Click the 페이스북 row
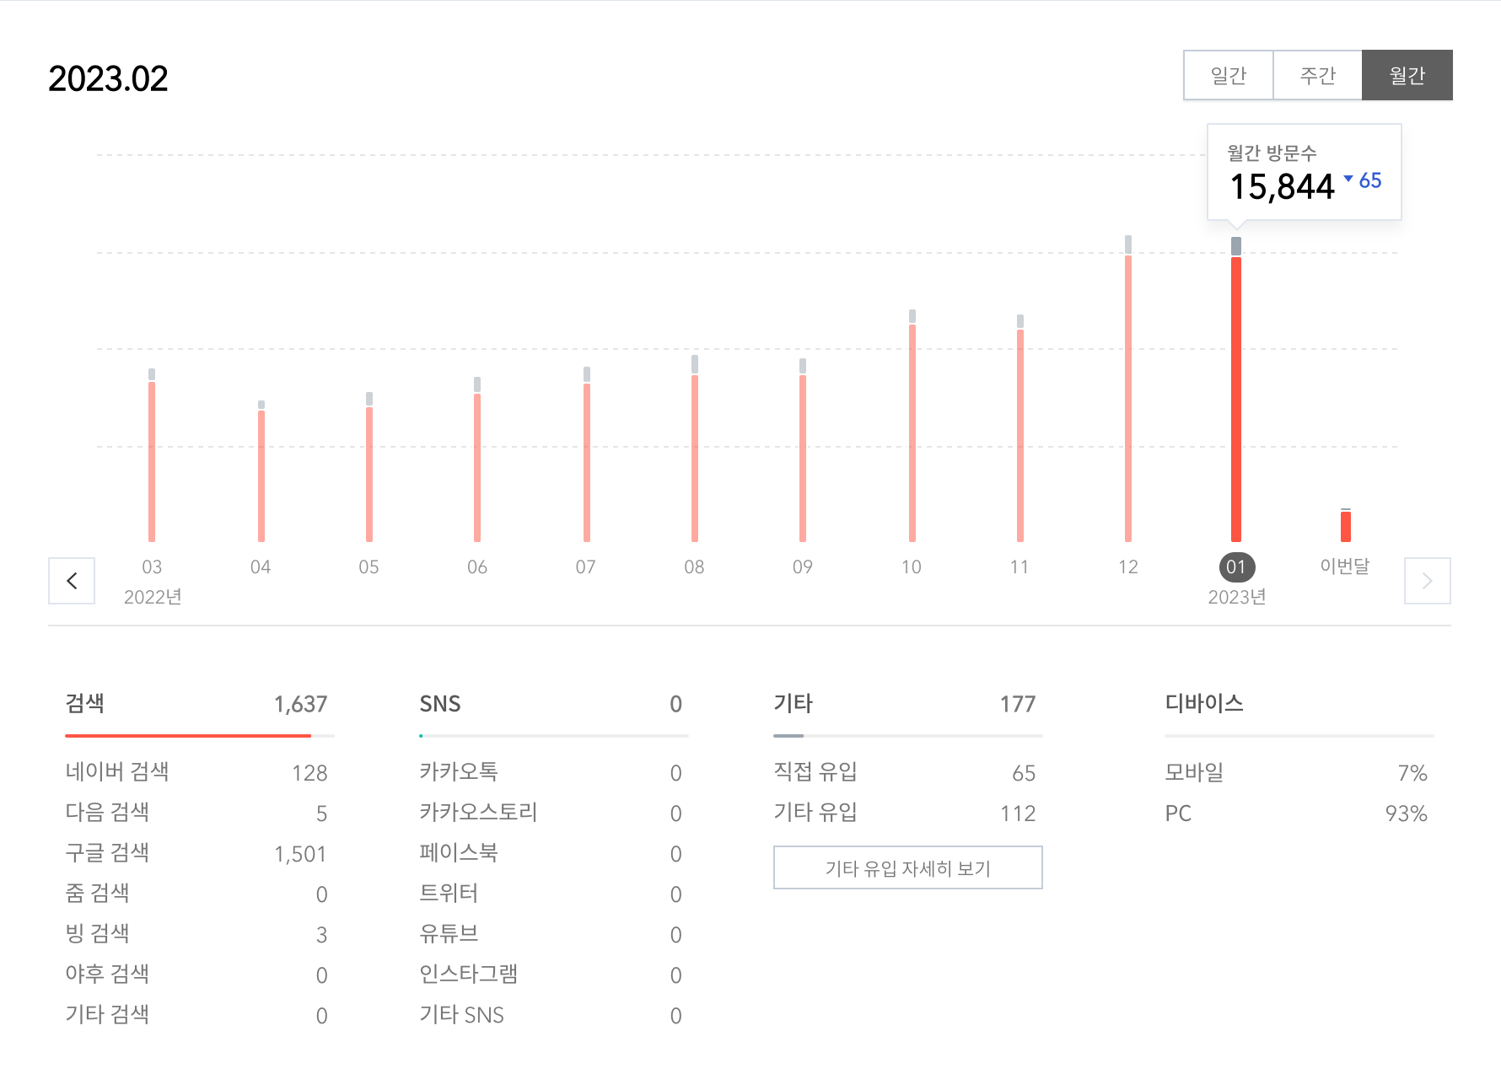1501x1074 pixels. (551, 853)
